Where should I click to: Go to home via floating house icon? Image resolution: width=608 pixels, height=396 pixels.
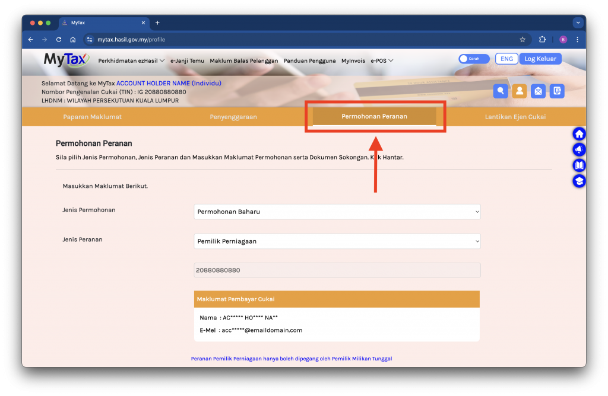(x=579, y=134)
